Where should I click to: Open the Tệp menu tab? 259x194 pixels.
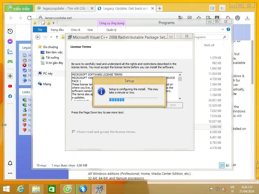(x=40, y=30)
